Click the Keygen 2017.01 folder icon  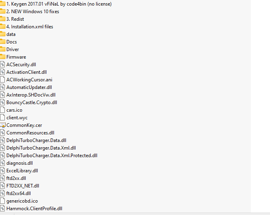pyautogui.click(x=2, y=4)
